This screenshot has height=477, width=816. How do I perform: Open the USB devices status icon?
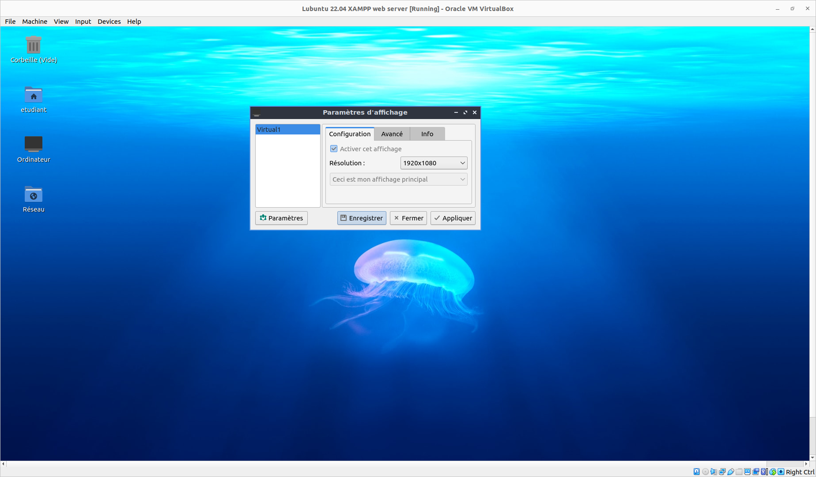[x=731, y=472]
